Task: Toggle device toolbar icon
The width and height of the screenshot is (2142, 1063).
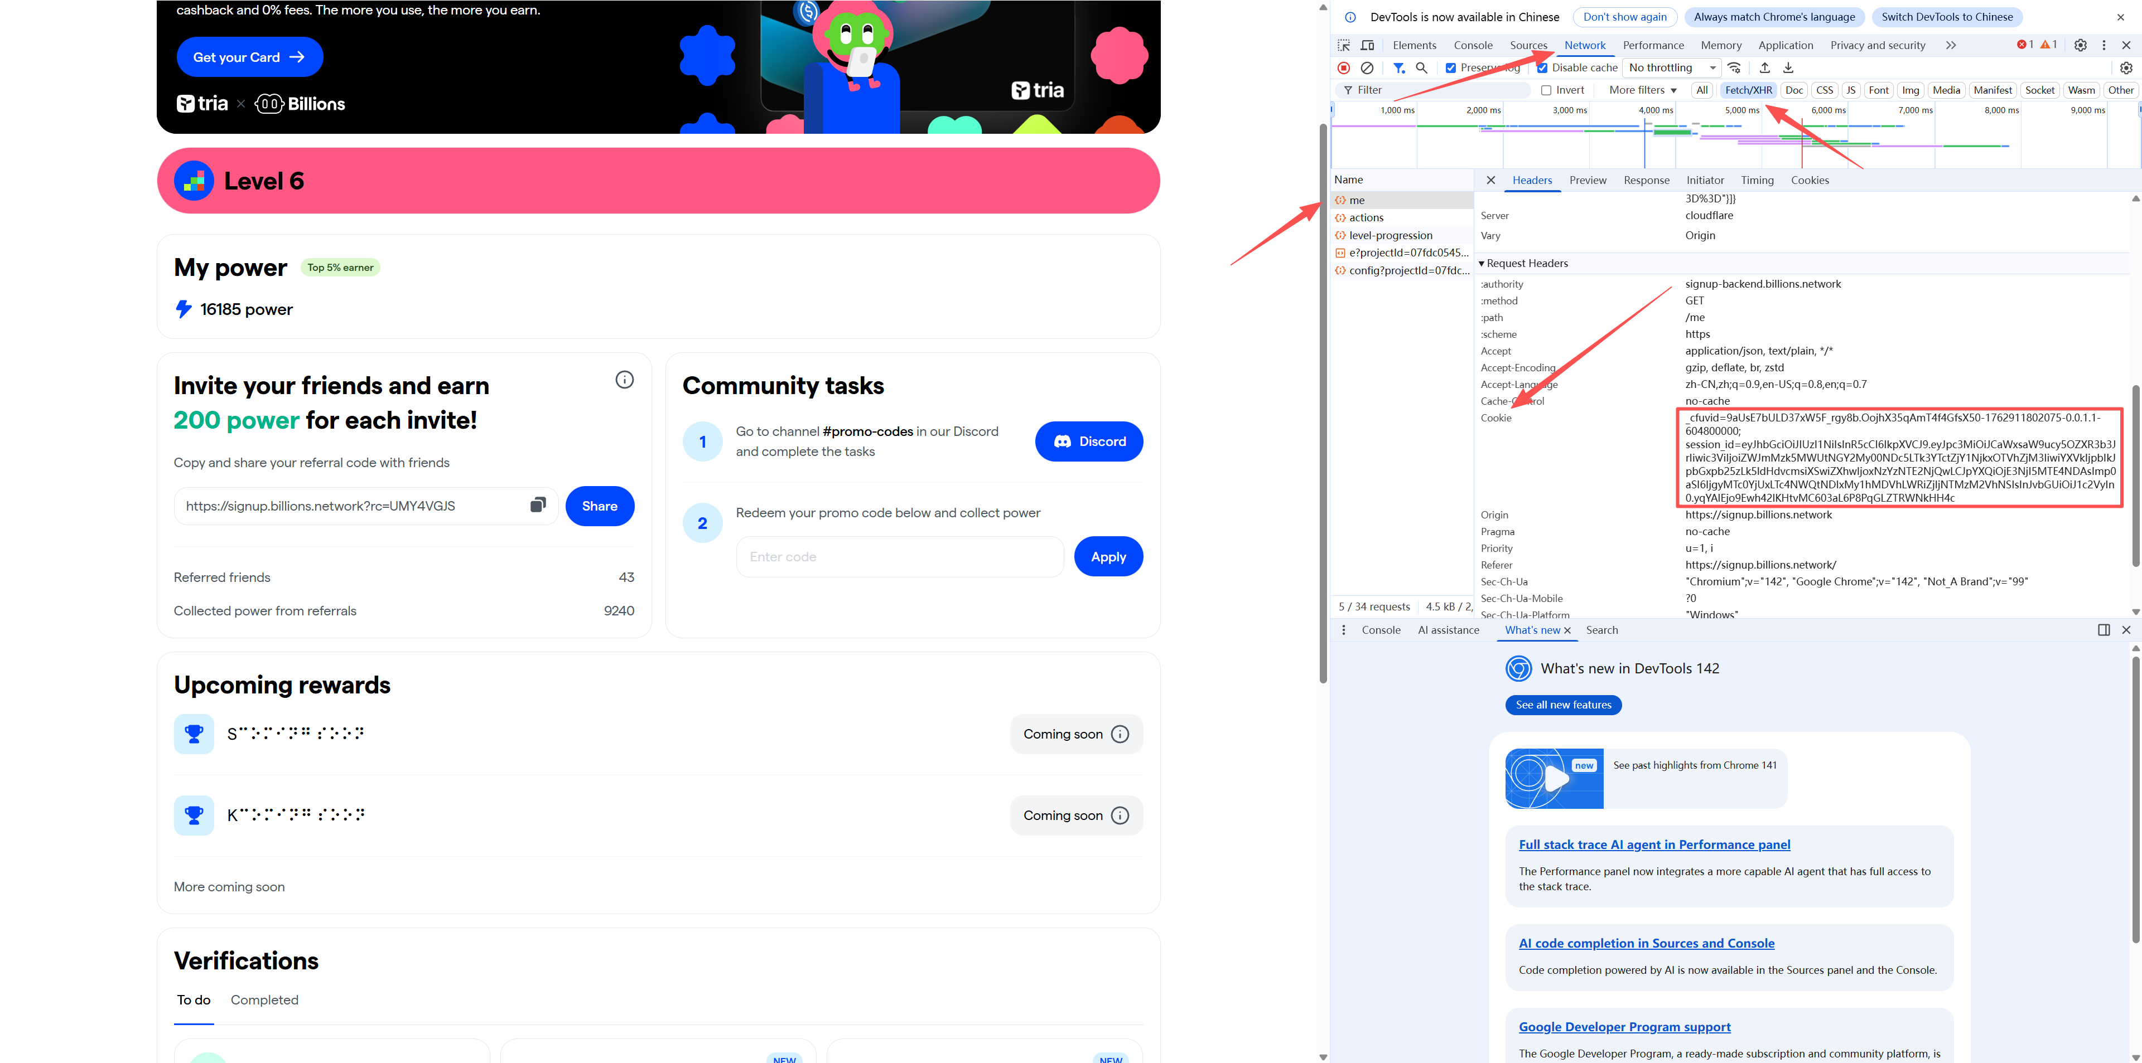Action: (1367, 46)
